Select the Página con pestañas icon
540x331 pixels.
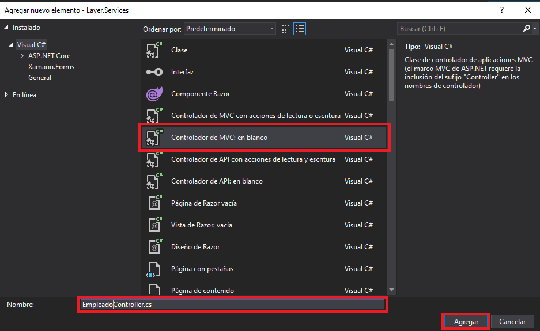[153, 269]
